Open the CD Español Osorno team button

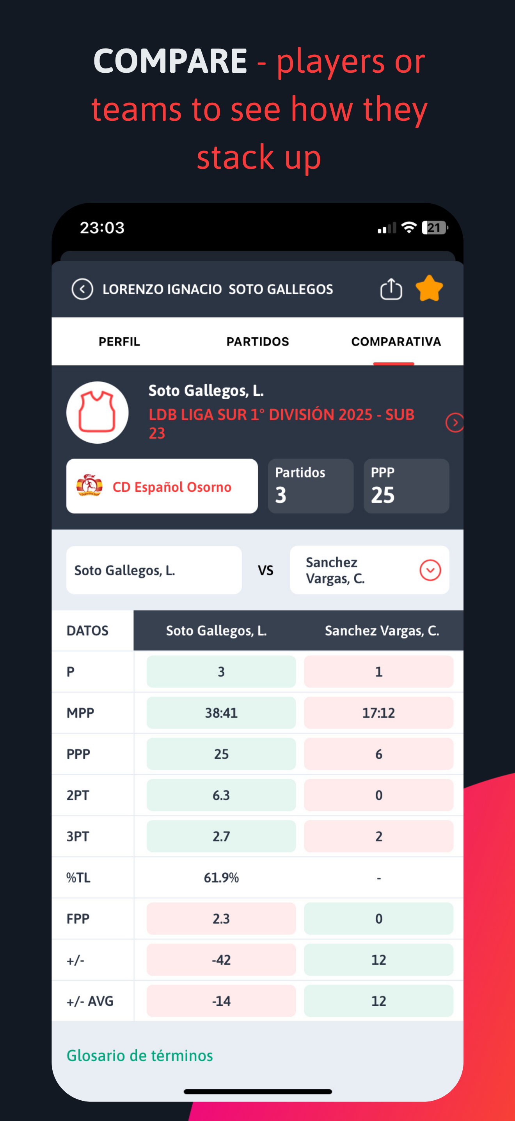point(162,486)
